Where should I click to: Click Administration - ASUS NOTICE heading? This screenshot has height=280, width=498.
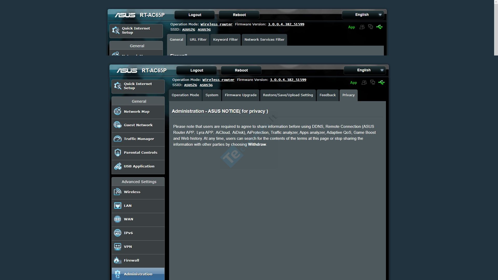(x=220, y=111)
